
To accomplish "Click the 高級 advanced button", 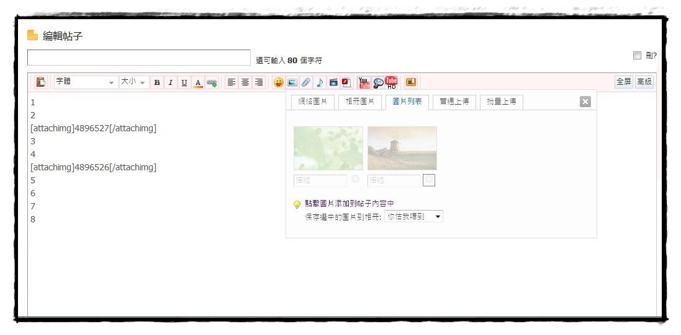I will pyautogui.click(x=644, y=82).
